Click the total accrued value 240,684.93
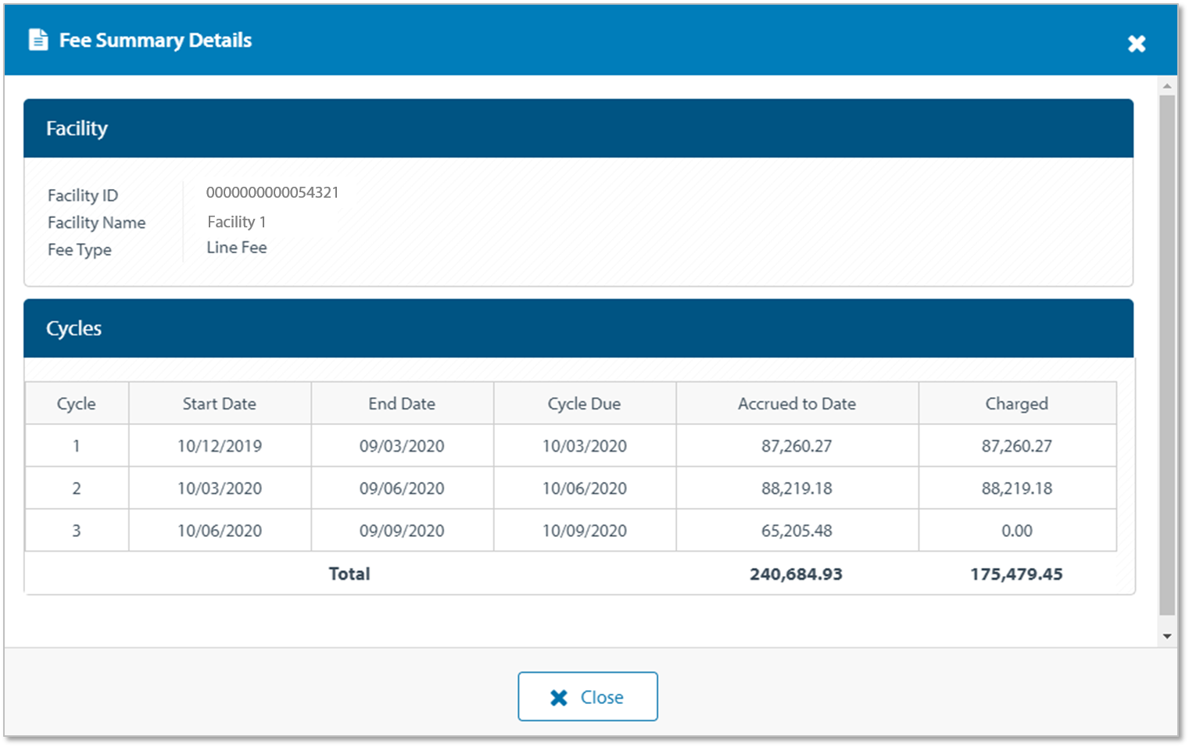 click(796, 574)
